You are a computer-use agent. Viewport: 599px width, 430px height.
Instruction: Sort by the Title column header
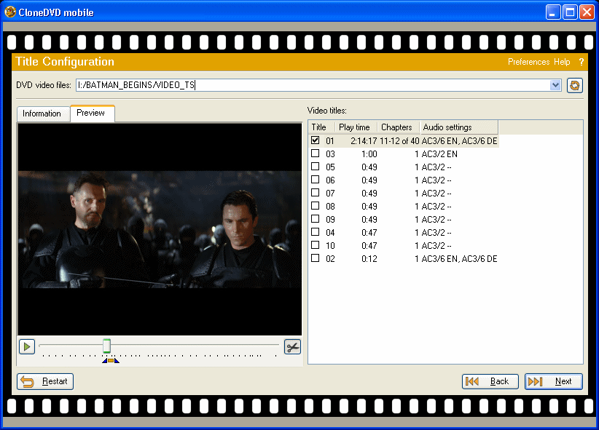coord(321,127)
